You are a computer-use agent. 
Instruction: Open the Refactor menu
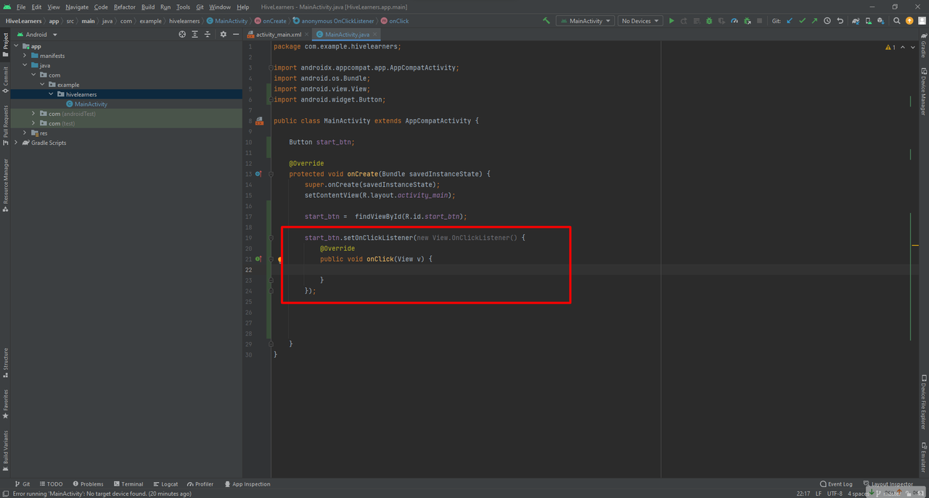pyautogui.click(x=124, y=7)
